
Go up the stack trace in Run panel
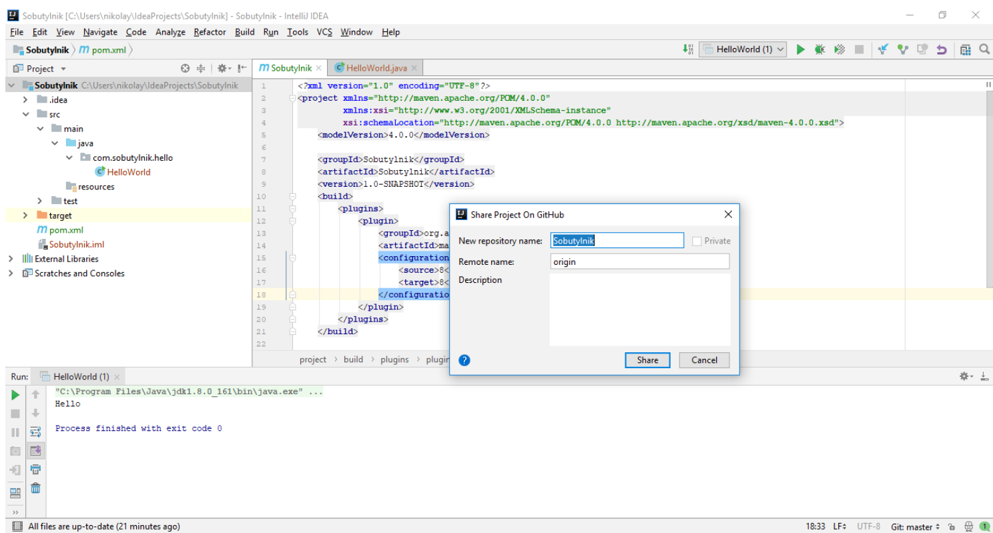click(35, 395)
